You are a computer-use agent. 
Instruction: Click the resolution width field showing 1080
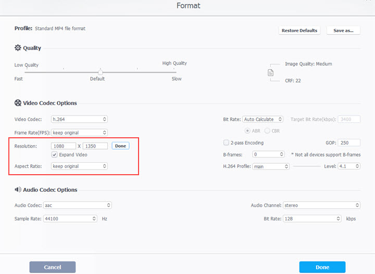tap(64, 146)
